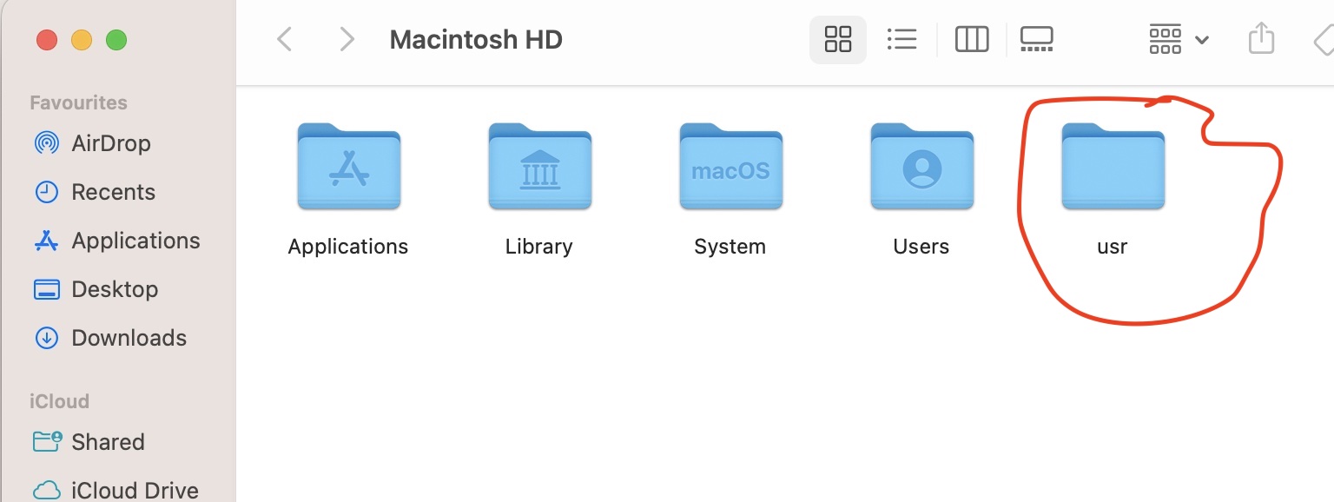Image resolution: width=1334 pixels, height=502 pixels.
Task: Select the Applications folder icon
Action: 349,166
